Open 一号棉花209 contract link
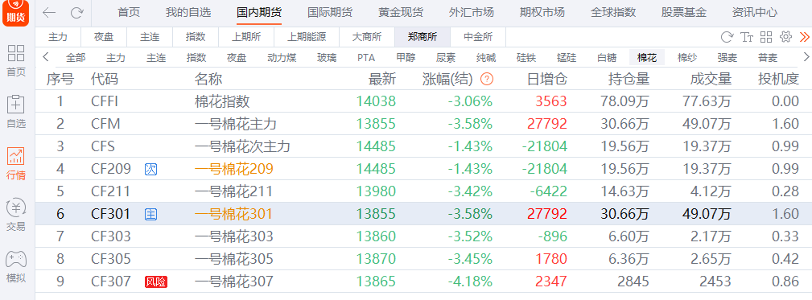 coord(233,169)
